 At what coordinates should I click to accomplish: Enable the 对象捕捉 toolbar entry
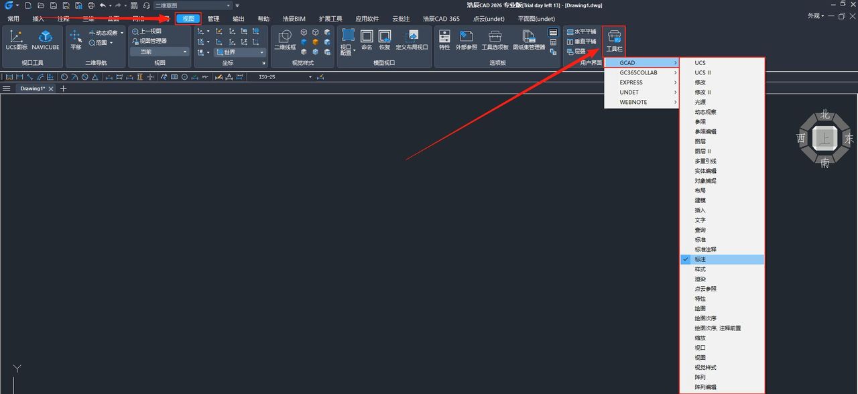pyautogui.click(x=723, y=181)
